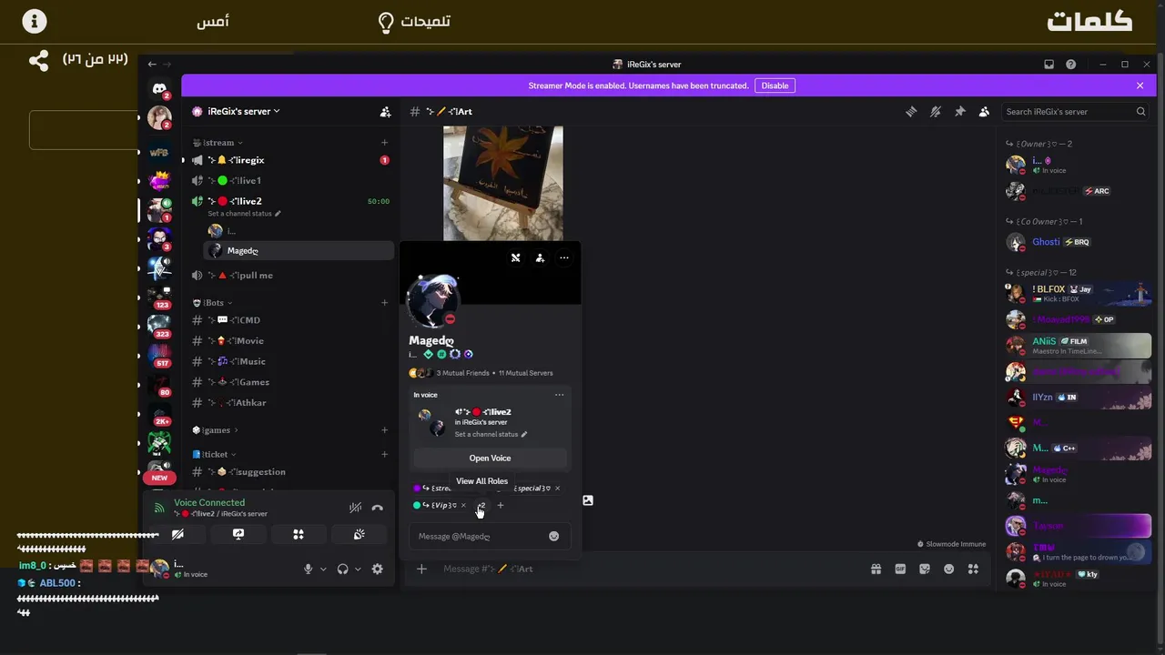This screenshot has width=1165, height=655.
Task: Click share icon on the Arabic webpage behind
Action: click(x=38, y=61)
